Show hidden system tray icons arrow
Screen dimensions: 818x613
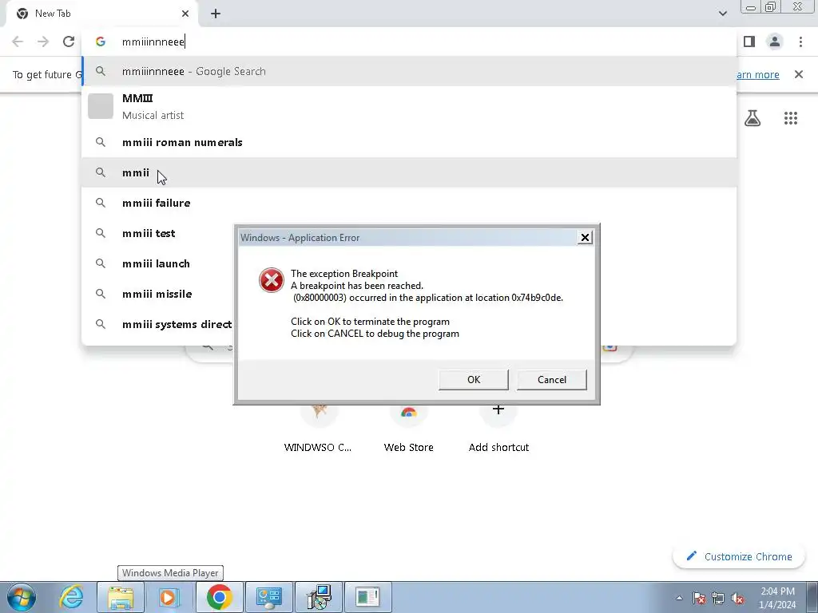pyautogui.click(x=679, y=598)
